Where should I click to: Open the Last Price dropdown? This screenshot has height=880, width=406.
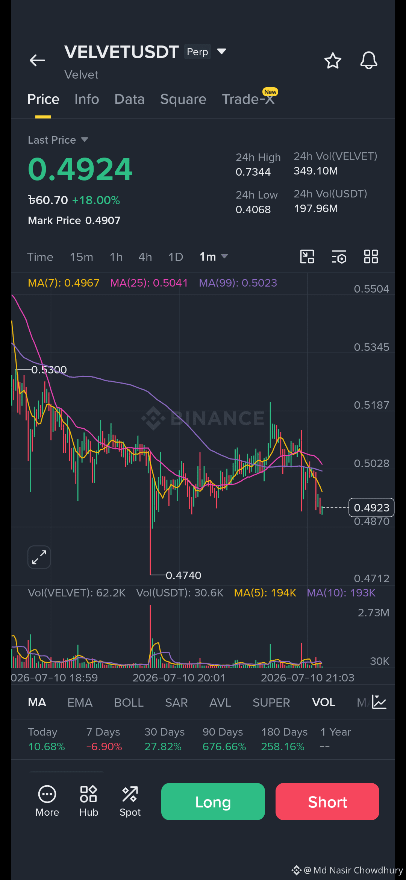click(58, 140)
